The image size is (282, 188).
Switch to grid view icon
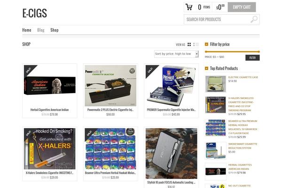pos(189,45)
